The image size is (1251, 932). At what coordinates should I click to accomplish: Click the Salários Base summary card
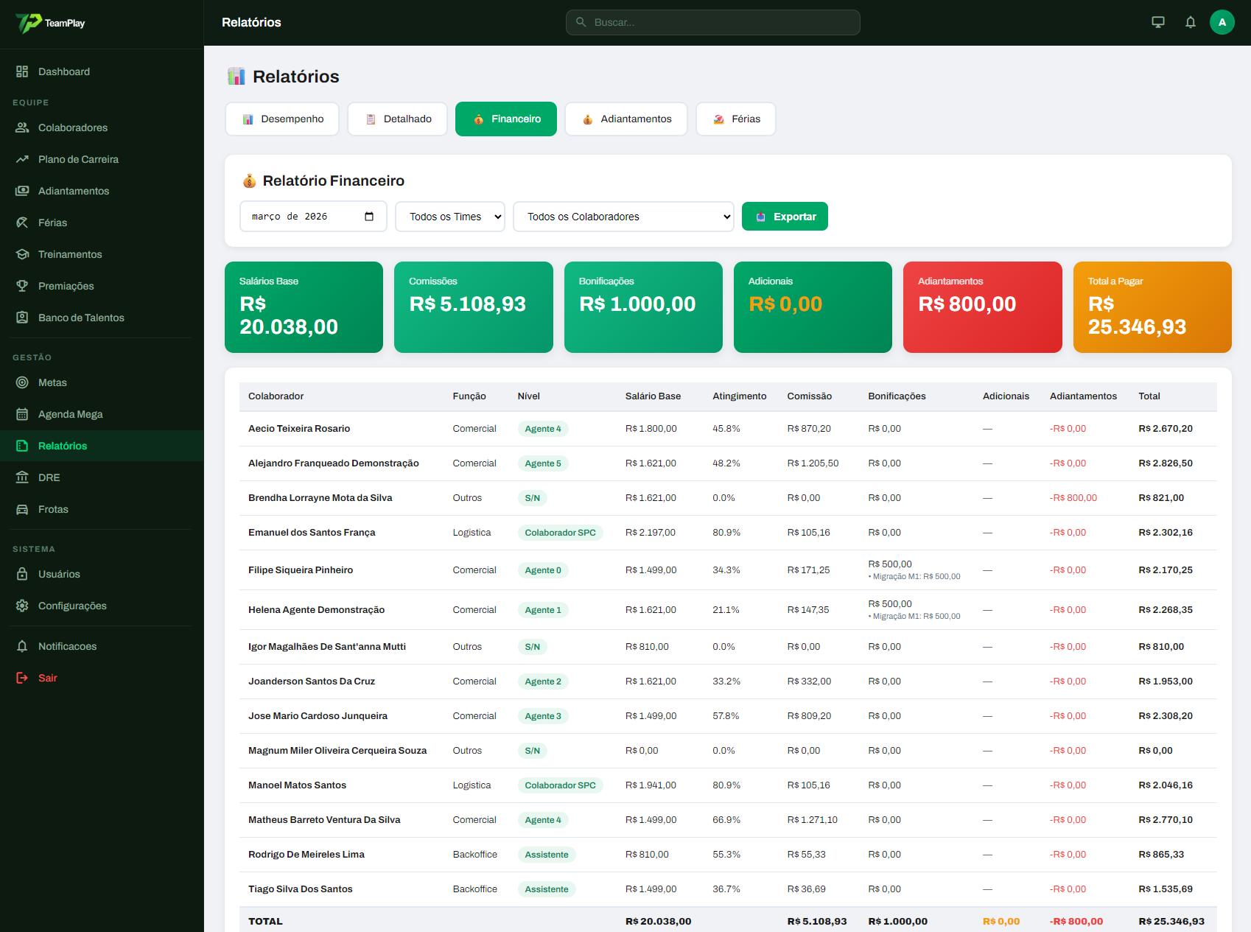tap(304, 307)
